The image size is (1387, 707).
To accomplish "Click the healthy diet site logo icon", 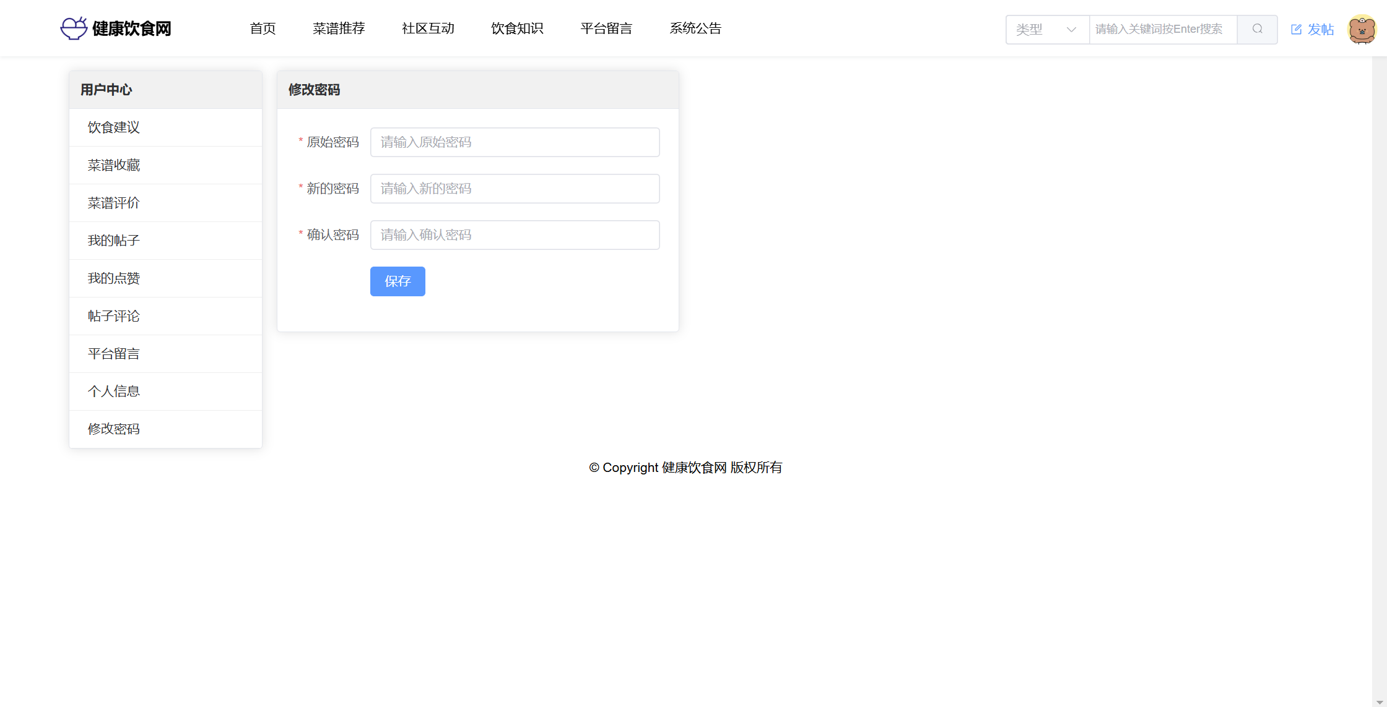I will (x=74, y=28).
